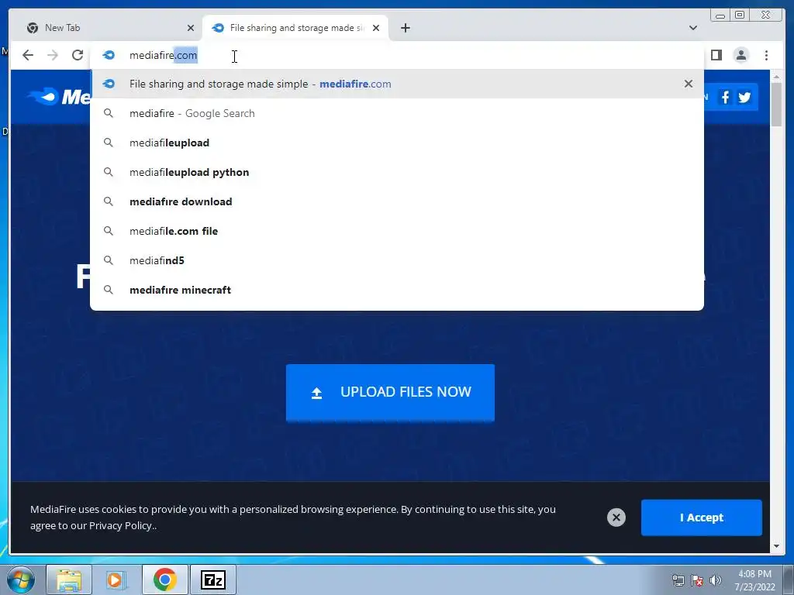Click the Action Center flag icon
Image resolution: width=794 pixels, height=595 pixels.
697,580
